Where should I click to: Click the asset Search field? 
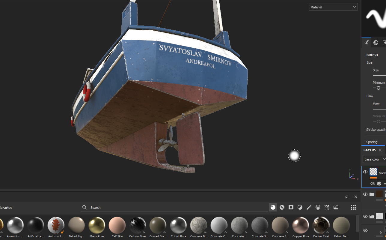[174, 208]
